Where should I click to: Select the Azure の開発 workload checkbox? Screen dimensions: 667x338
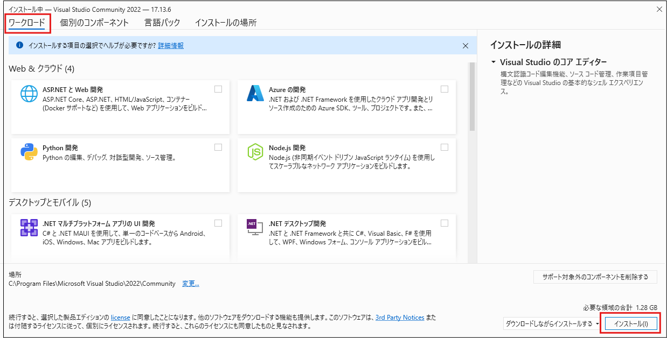click(x=444, y=89)
